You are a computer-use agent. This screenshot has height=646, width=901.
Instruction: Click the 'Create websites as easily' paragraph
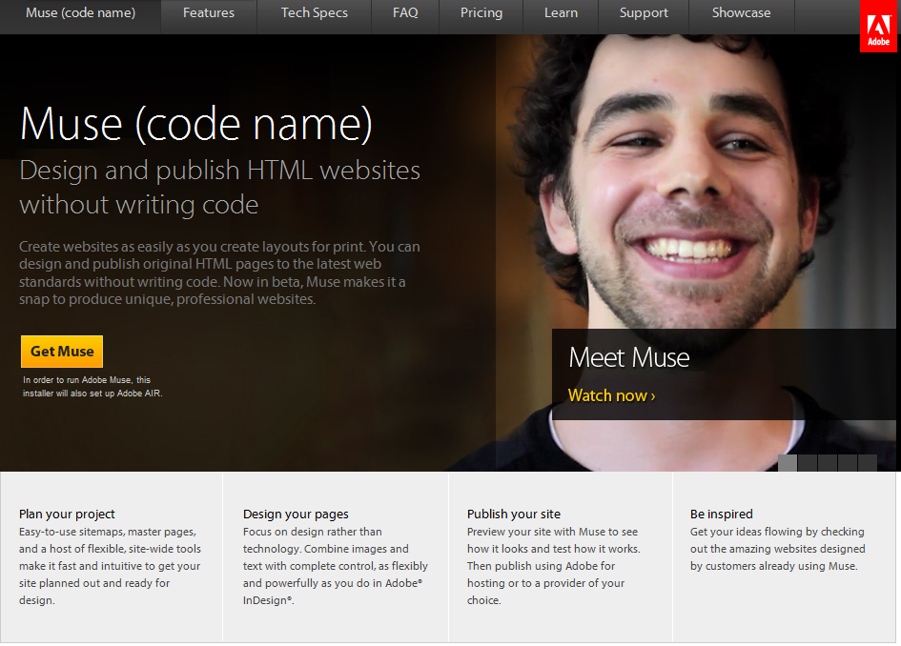click(x=219, y=273)
